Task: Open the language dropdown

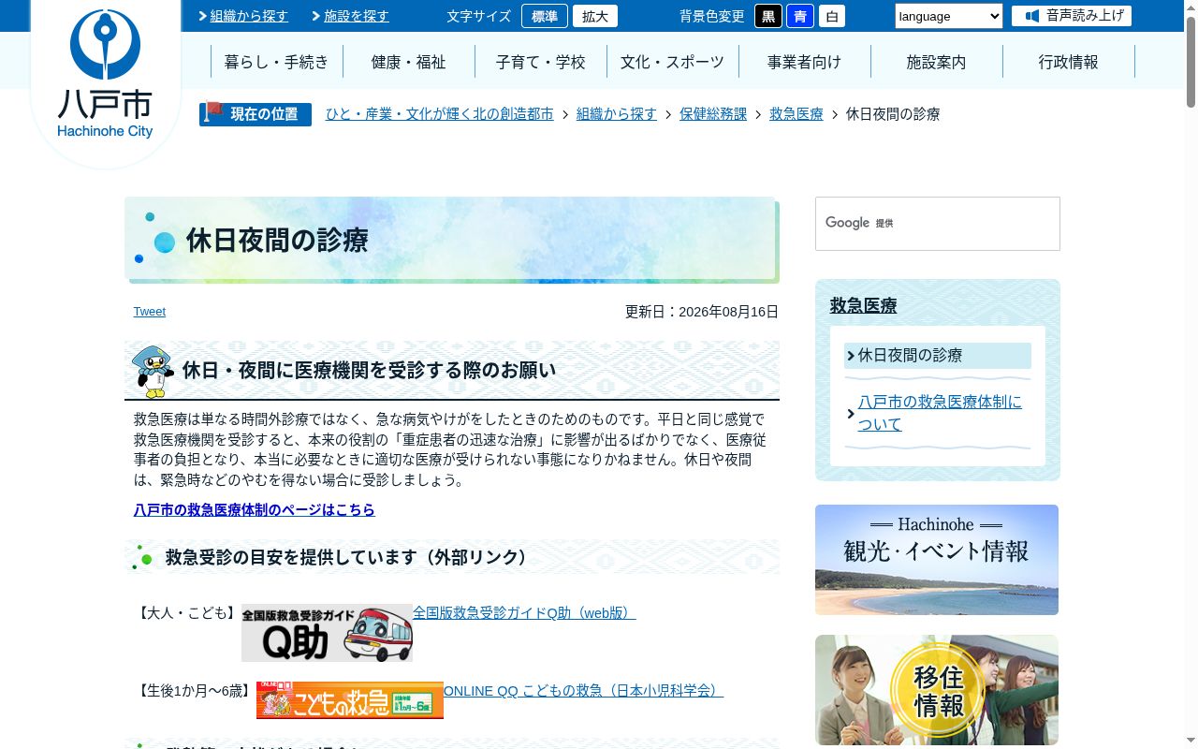Action: tap(948, 16)
